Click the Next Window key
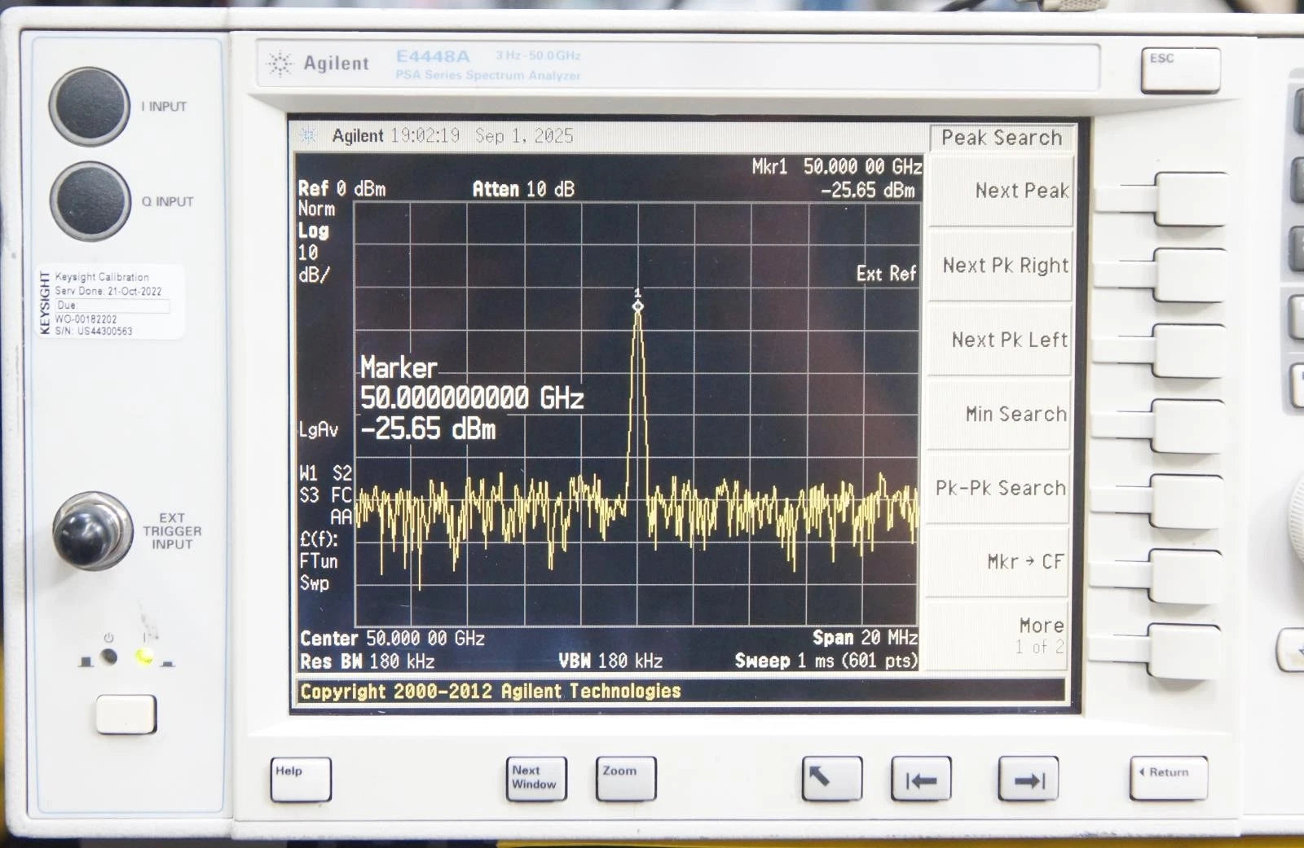Viewport: 1304px width, 848px height. [536, 779]
